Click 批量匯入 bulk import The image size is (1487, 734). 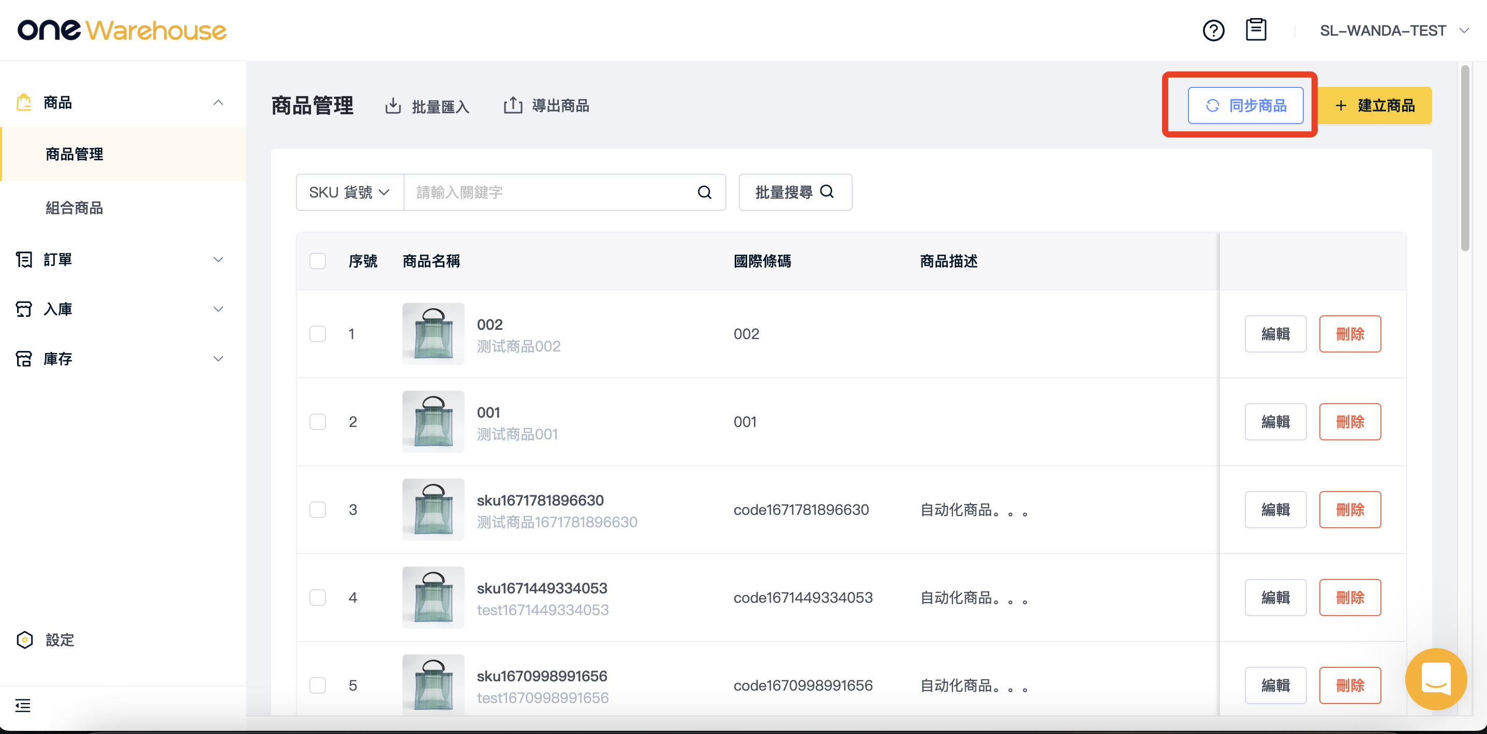coord(427,106)
